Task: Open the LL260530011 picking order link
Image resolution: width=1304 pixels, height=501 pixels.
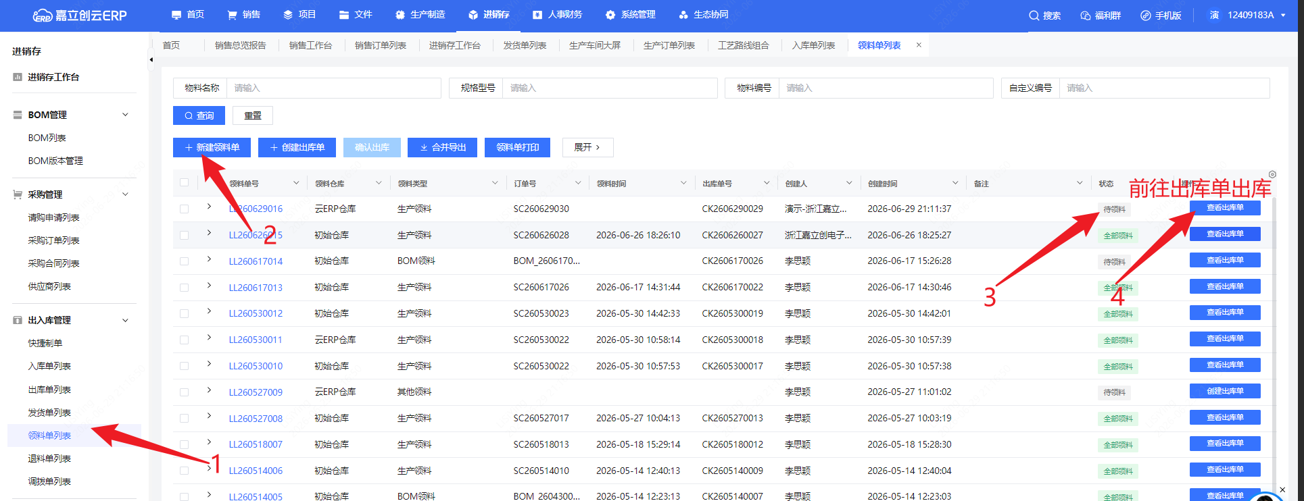Action: tap(256, 340)
